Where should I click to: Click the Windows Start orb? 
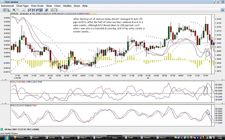(6, 137)
